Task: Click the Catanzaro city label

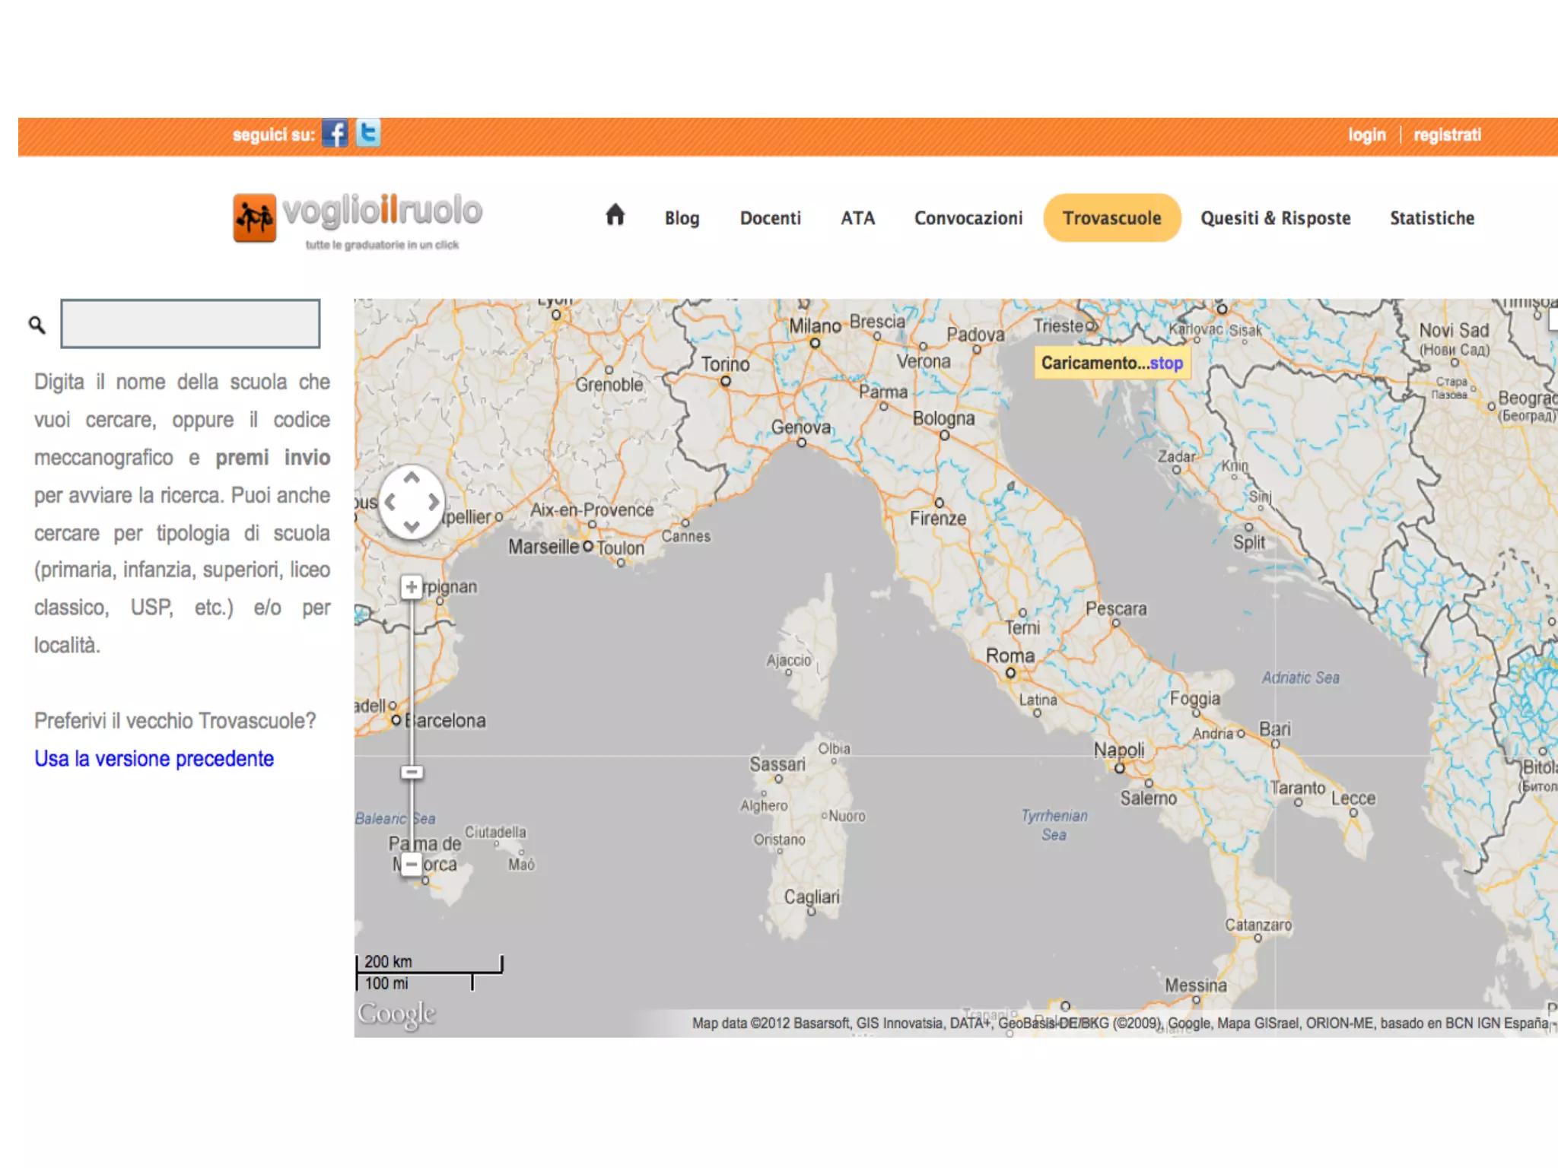Action: tap(1258, 925)
